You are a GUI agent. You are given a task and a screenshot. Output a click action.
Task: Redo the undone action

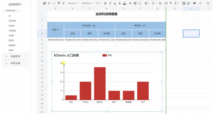pos(54,3)
